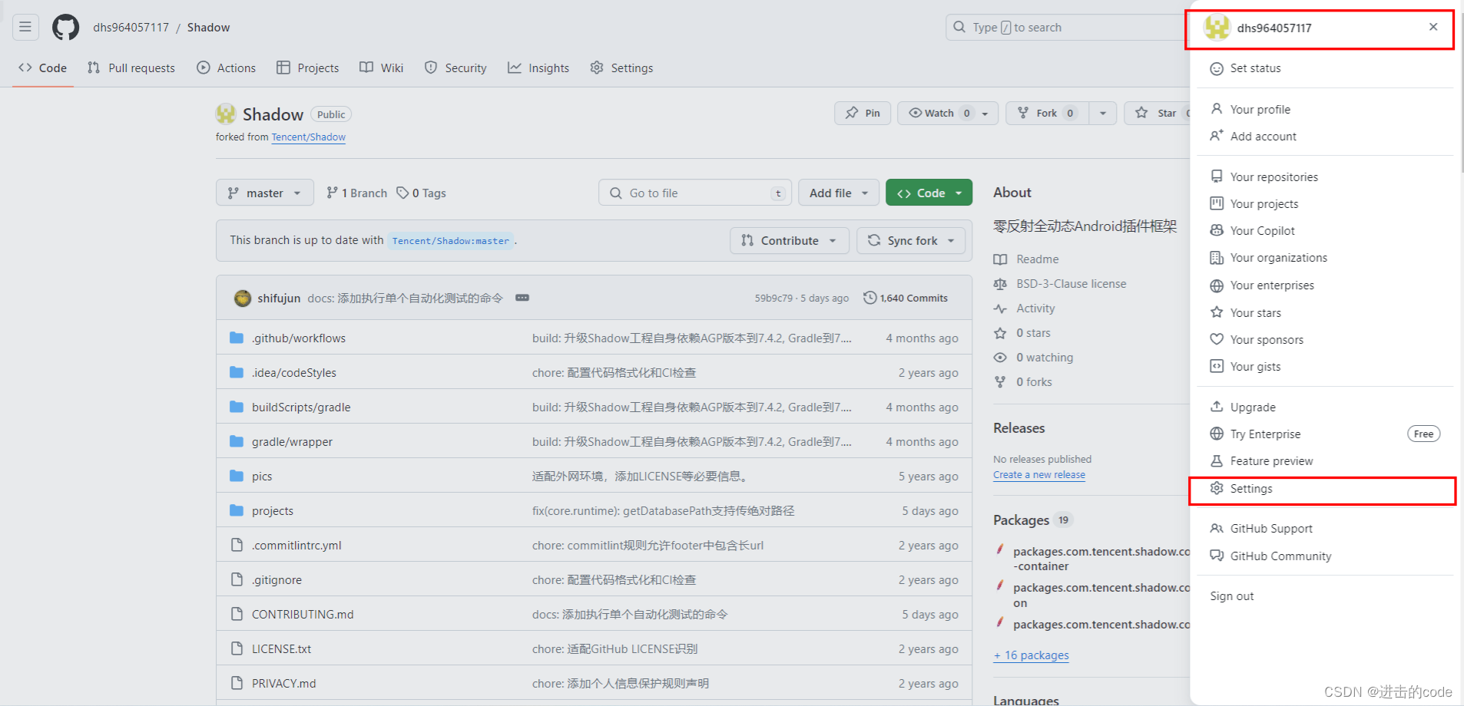Open the master branch selector
Screen dimensions: 1464x706
pos(265,193)
